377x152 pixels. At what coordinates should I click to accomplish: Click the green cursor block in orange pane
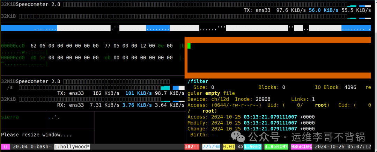pyautogui.click(x=189, y=45)
